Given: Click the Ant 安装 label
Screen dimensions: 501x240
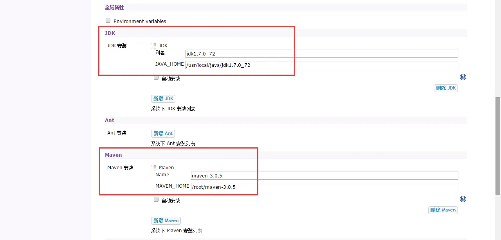Looking at the screenshot, I should point(117,133).
